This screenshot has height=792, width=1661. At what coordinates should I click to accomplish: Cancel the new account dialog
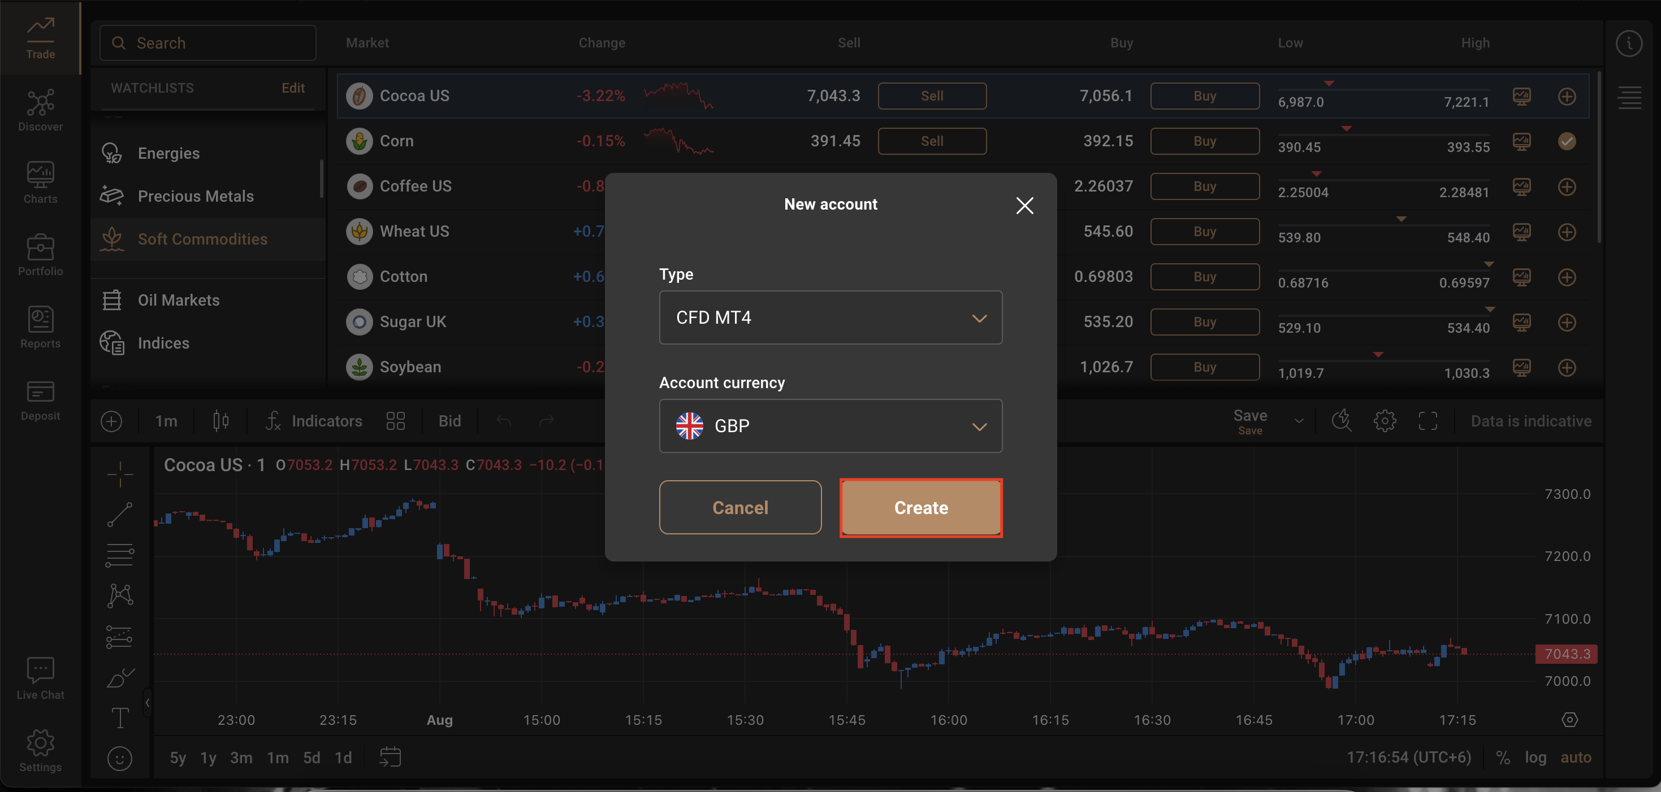(739, 507)
